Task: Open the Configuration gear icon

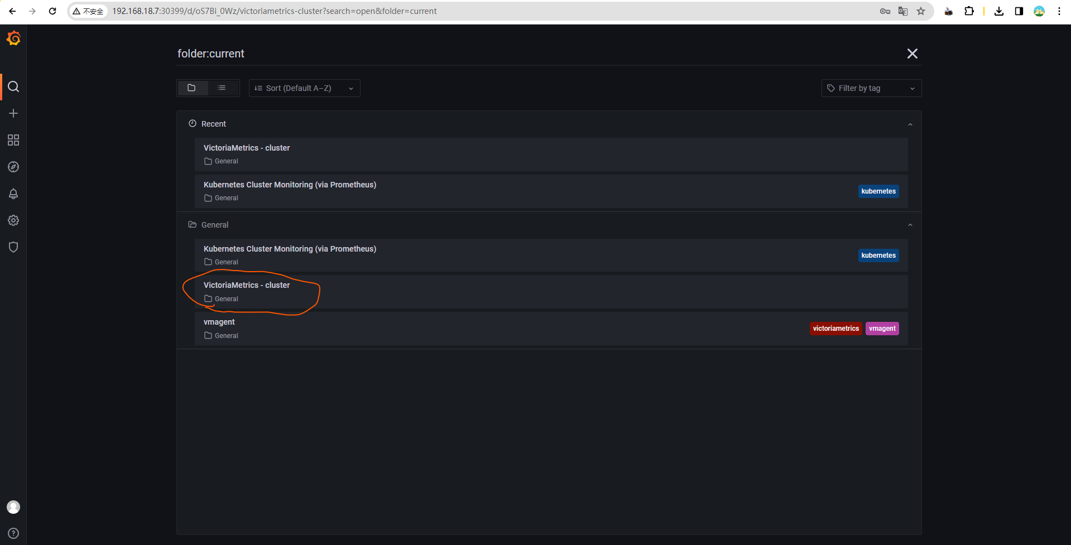Action: [13, 220]
